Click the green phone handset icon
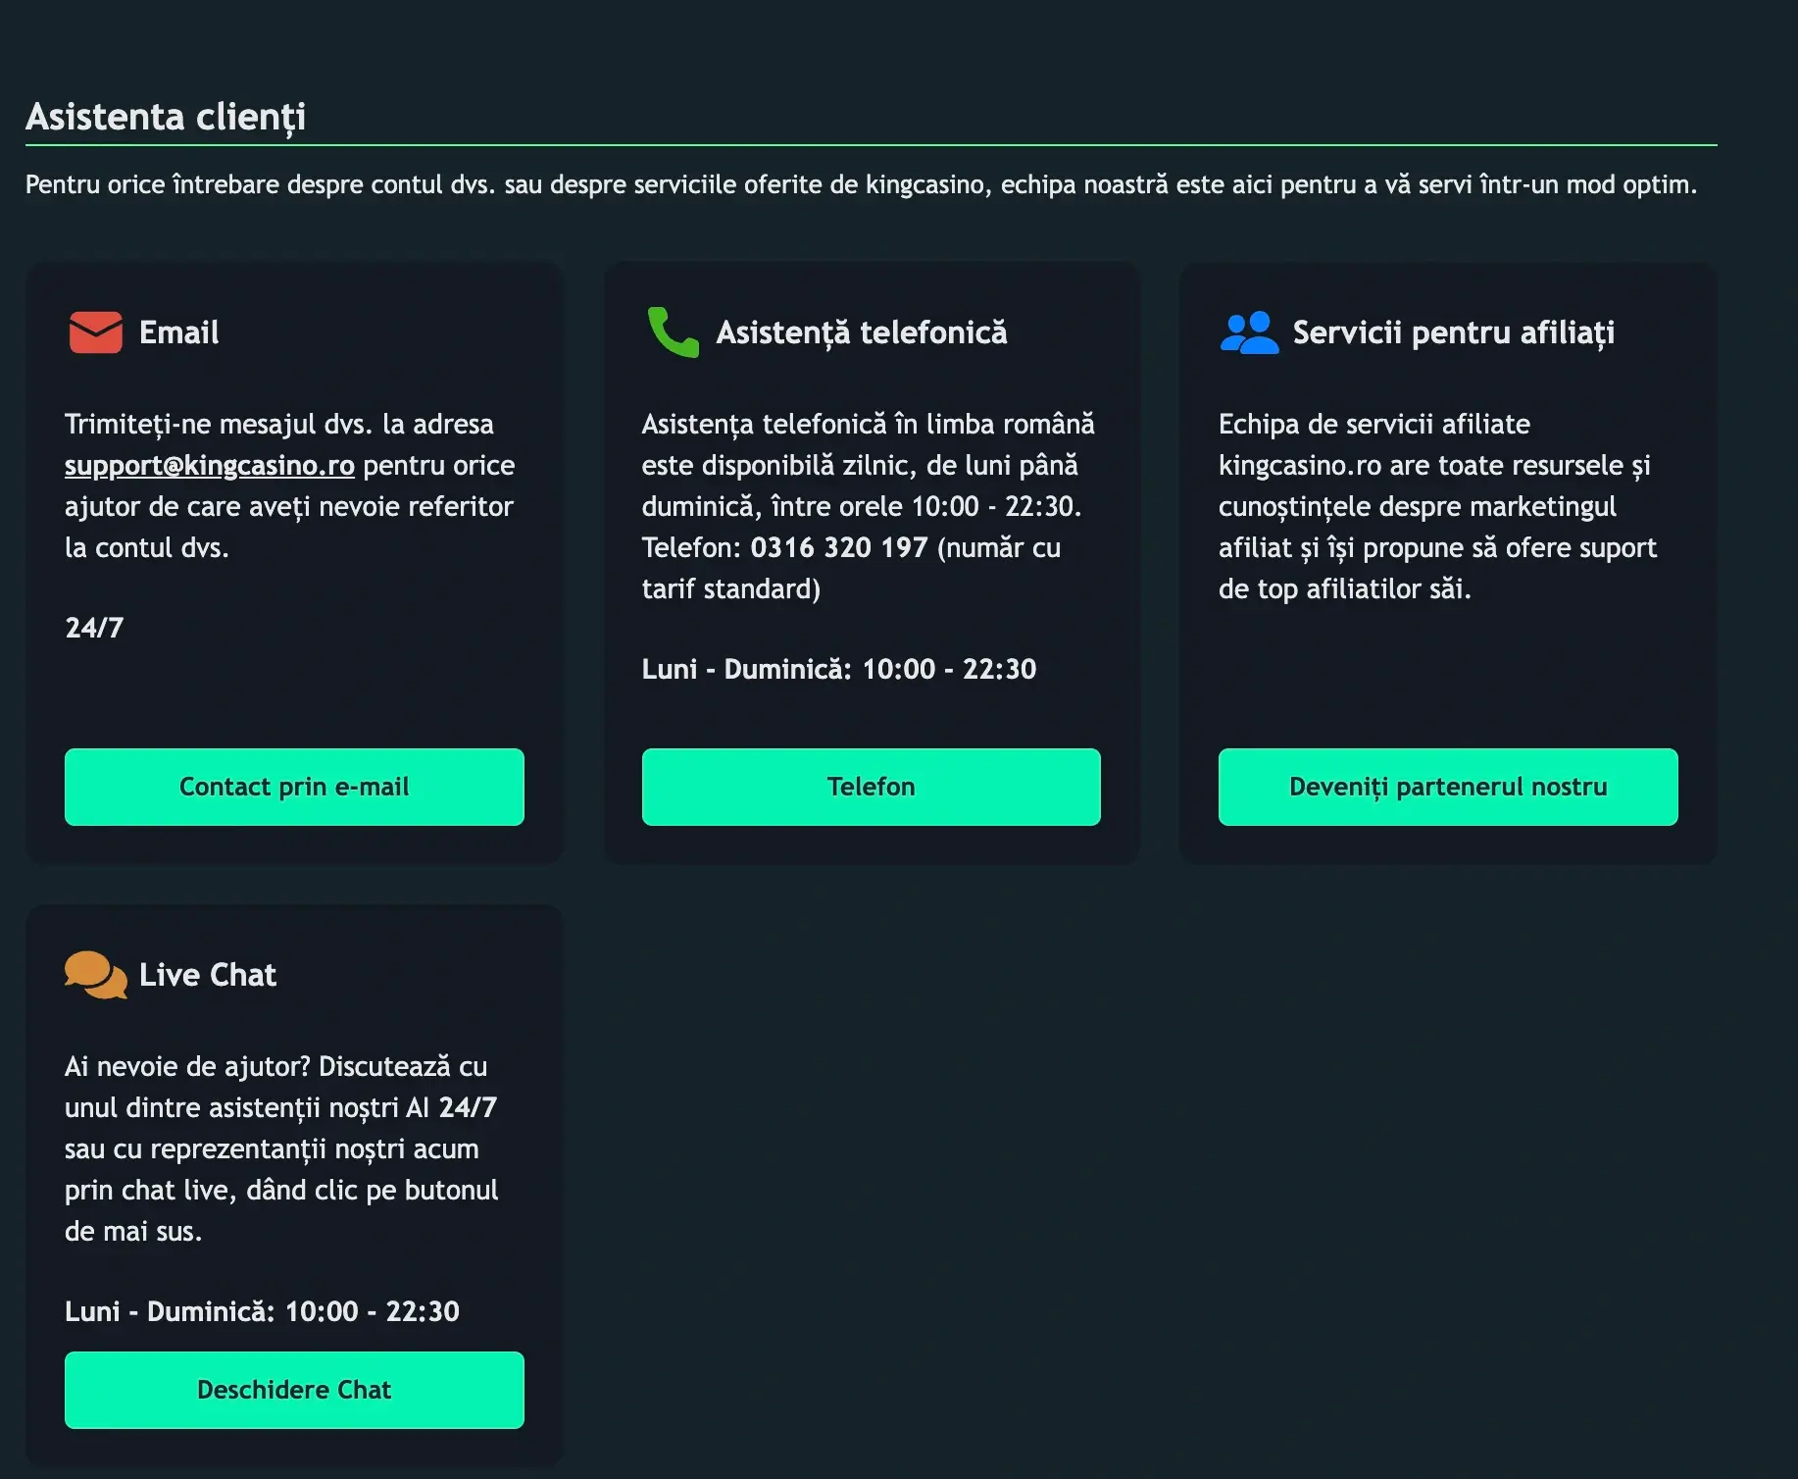The image size is (1798, 1479). [x=673, y=332]
